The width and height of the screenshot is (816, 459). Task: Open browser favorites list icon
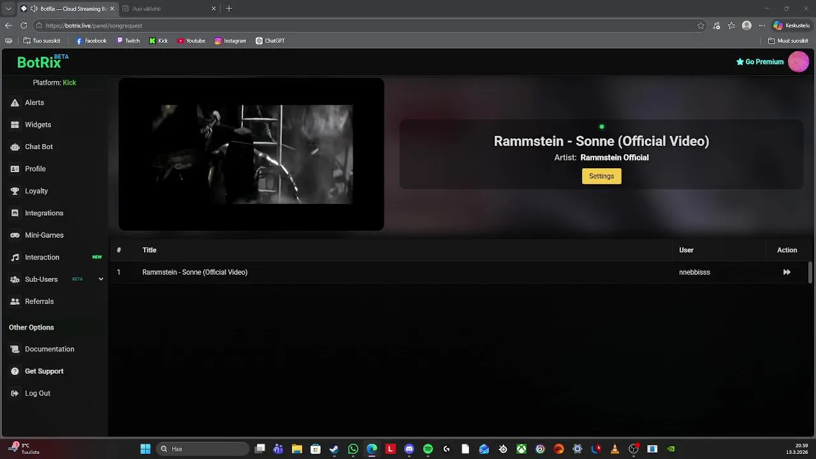click(731, 25)
